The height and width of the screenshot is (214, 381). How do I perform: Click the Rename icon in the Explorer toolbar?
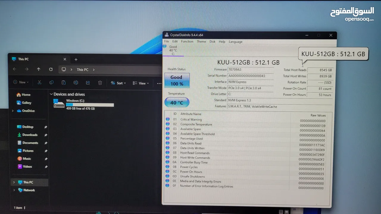click(x=76, y=83)
